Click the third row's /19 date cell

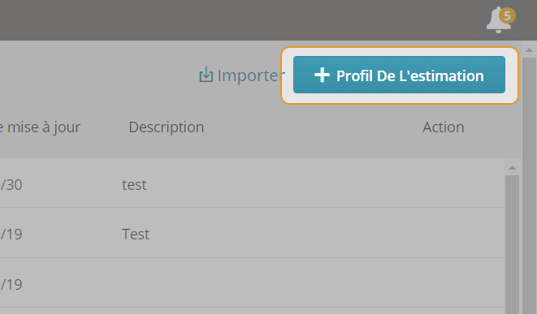click(11, 285)
